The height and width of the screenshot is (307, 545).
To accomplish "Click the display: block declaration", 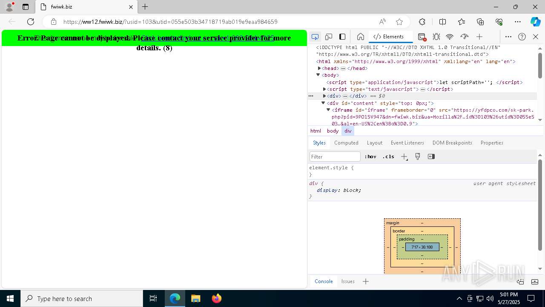I will (339, 190).
